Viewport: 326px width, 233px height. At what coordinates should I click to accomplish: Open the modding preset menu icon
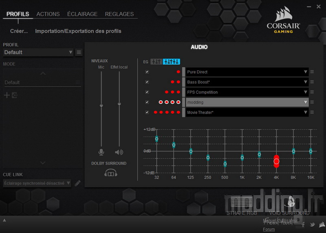coord(312,102)
